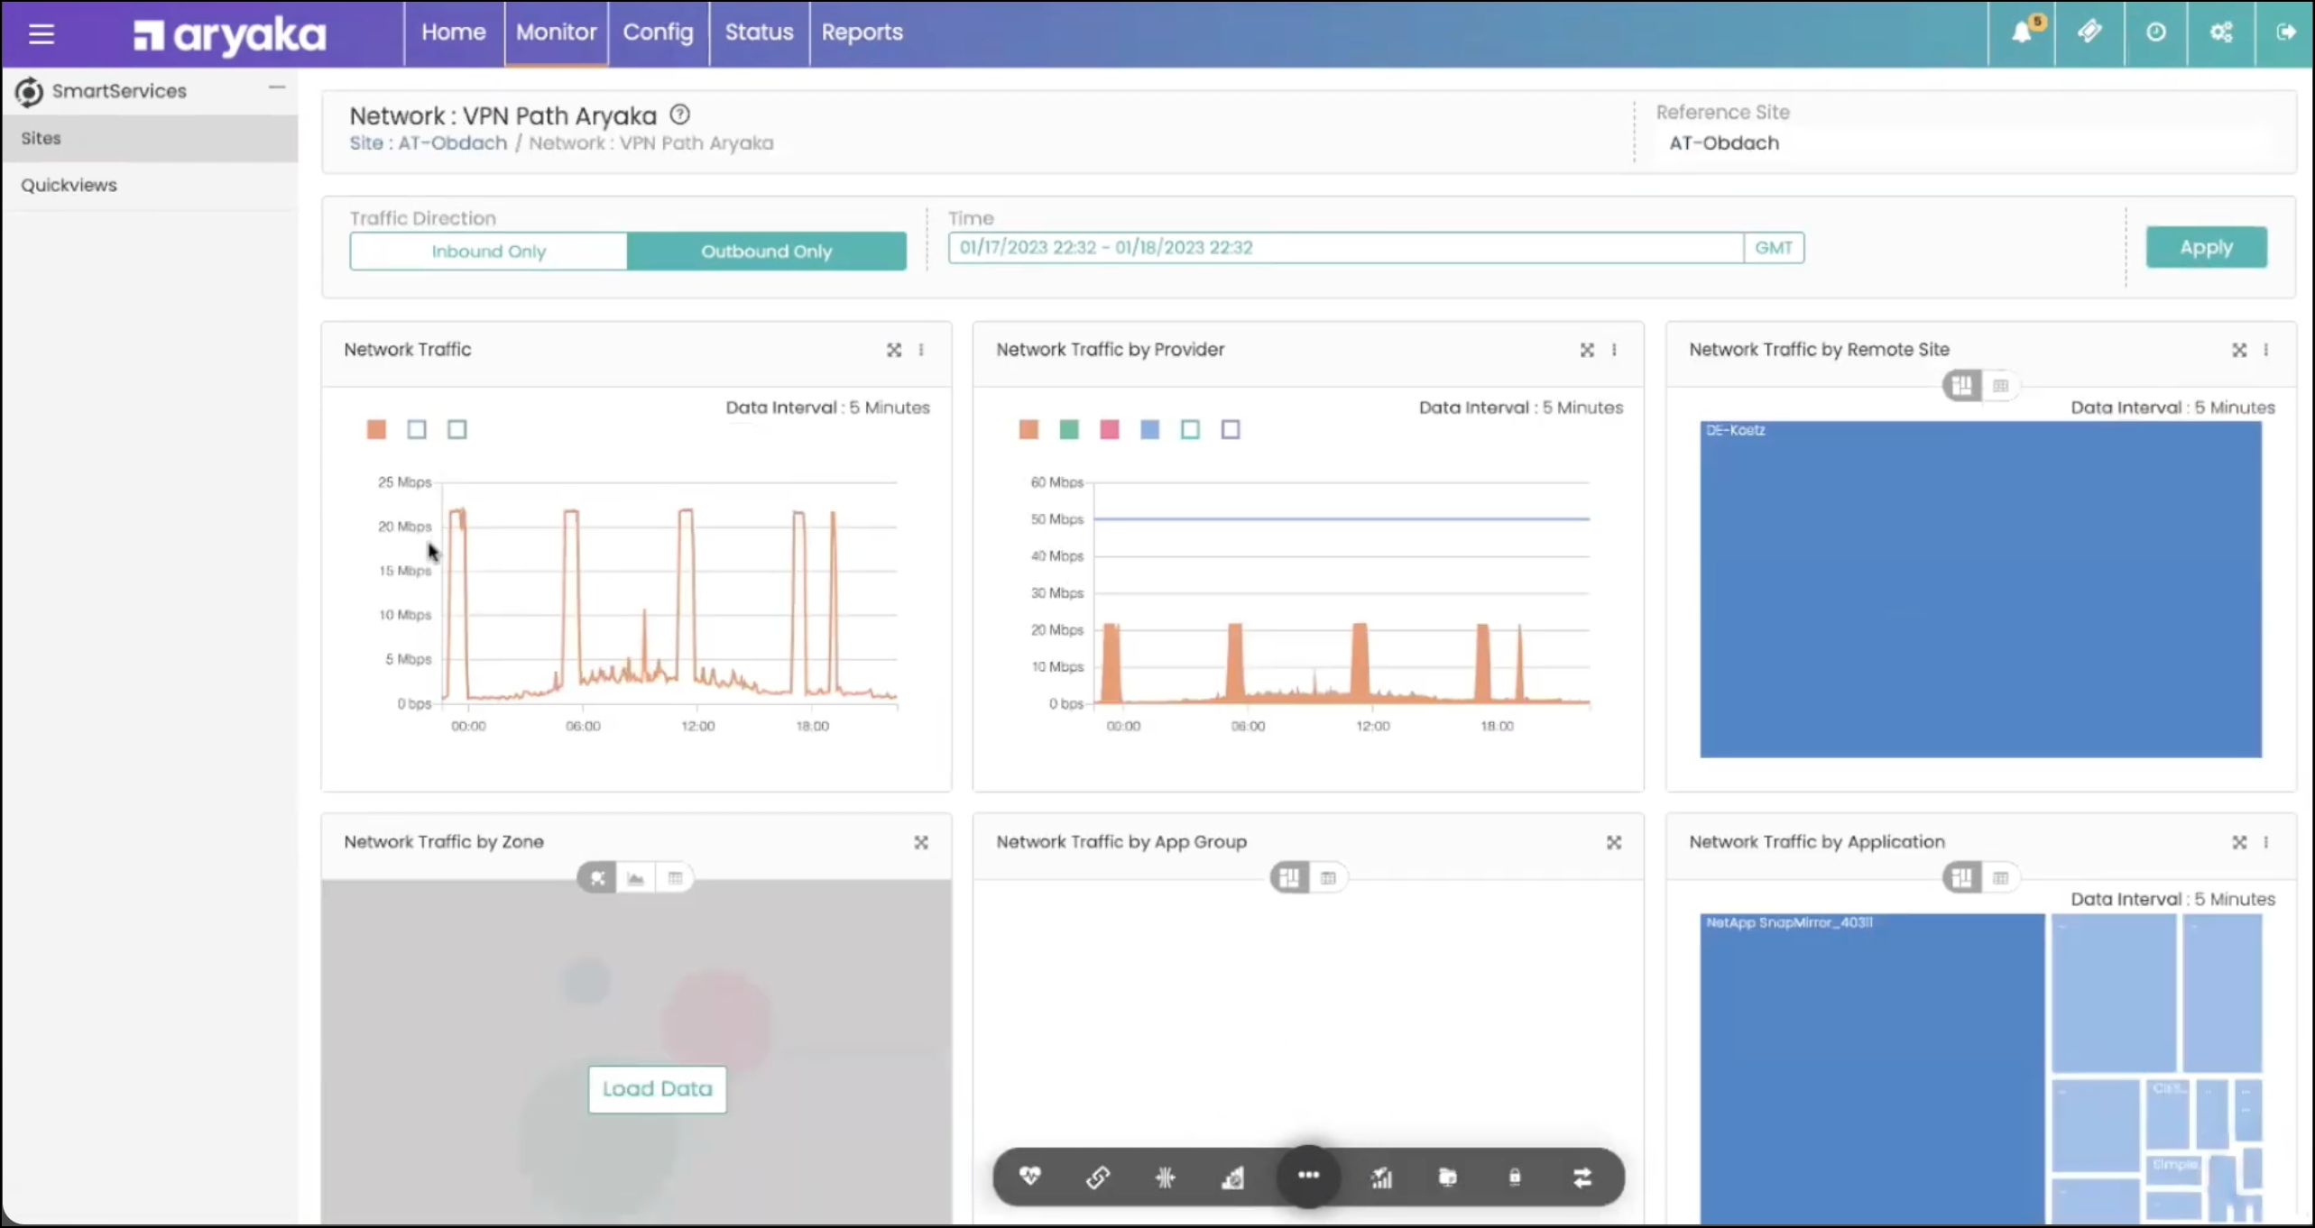Switch App Group panel to table view

[x=1328, y=877]
